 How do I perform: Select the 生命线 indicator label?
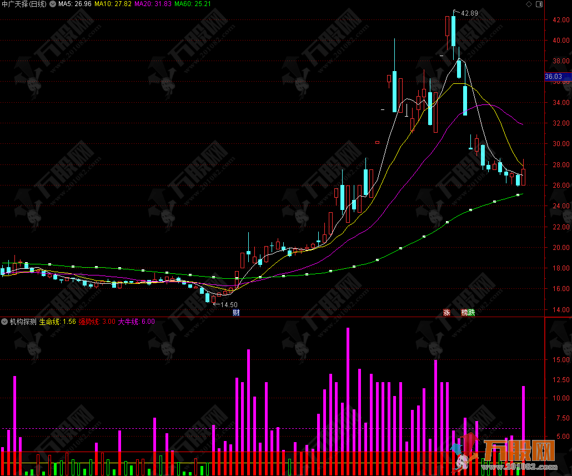pyautogui.click(x=58, y=322)
